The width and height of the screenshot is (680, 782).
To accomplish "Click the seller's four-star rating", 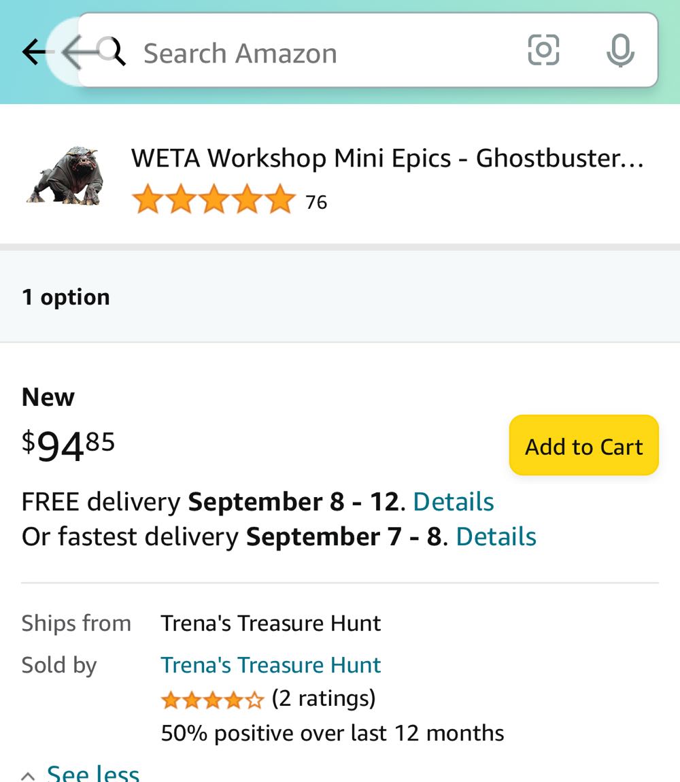I will 213,699.
